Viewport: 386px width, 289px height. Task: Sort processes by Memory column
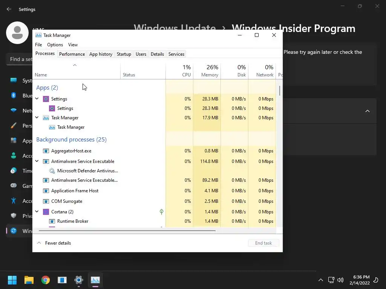(207, 71)
